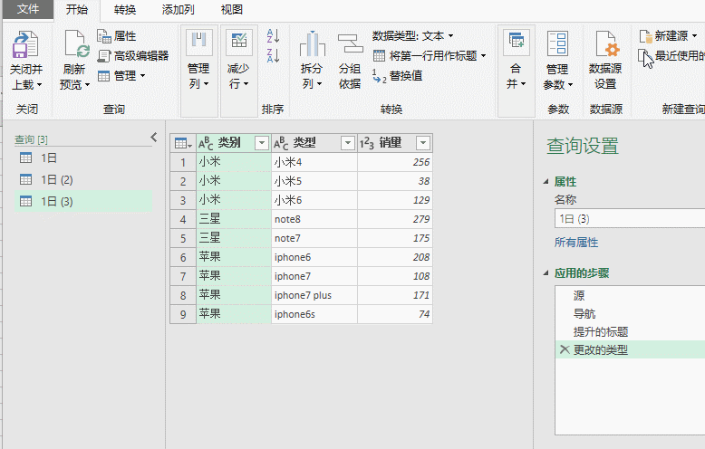Click Replace Values (替换值)
705x449 pixels.
click(398, 76)
